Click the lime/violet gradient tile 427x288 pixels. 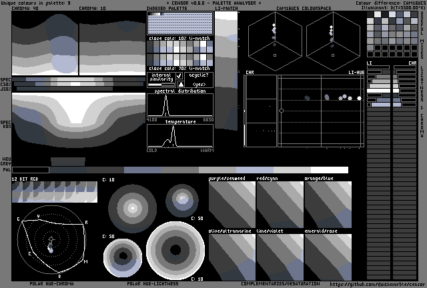pyautogui.click(x=280, y=257)
